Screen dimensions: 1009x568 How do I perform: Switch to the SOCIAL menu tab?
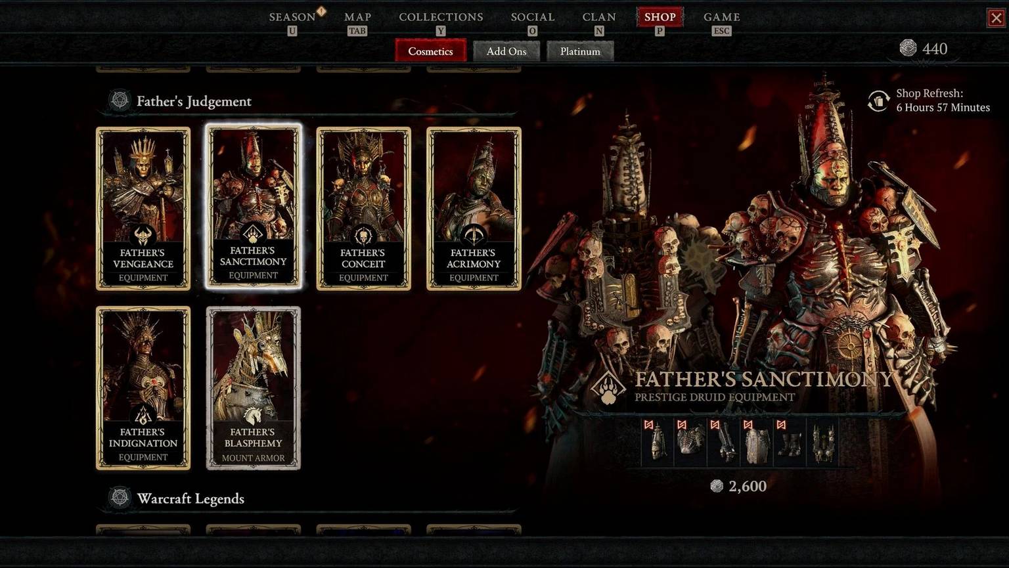point(533,17)
